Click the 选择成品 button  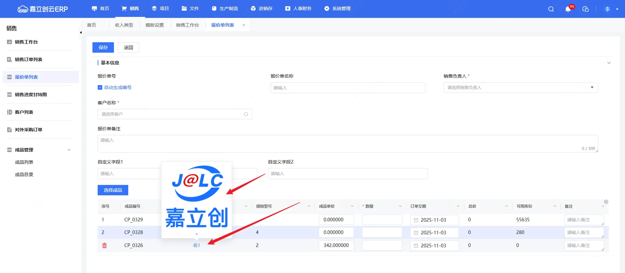[x=113, y=190]
